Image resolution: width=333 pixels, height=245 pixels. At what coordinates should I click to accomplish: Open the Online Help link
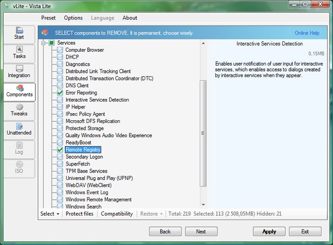(307, 33)
